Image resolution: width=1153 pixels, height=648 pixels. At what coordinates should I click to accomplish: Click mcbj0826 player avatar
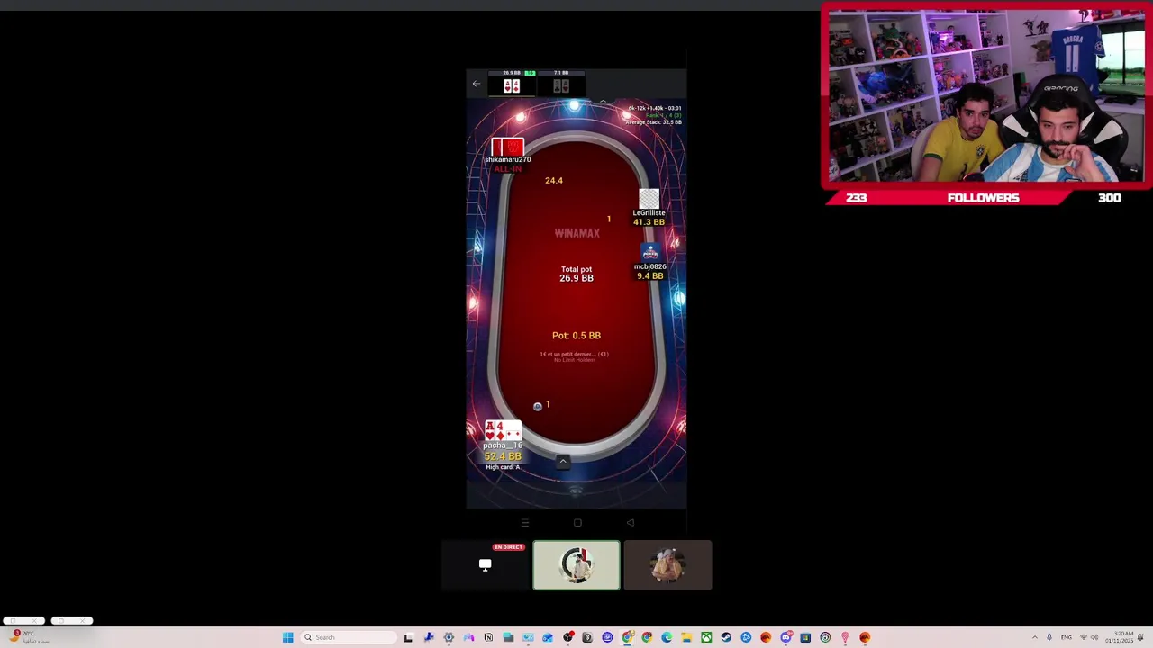649,254
